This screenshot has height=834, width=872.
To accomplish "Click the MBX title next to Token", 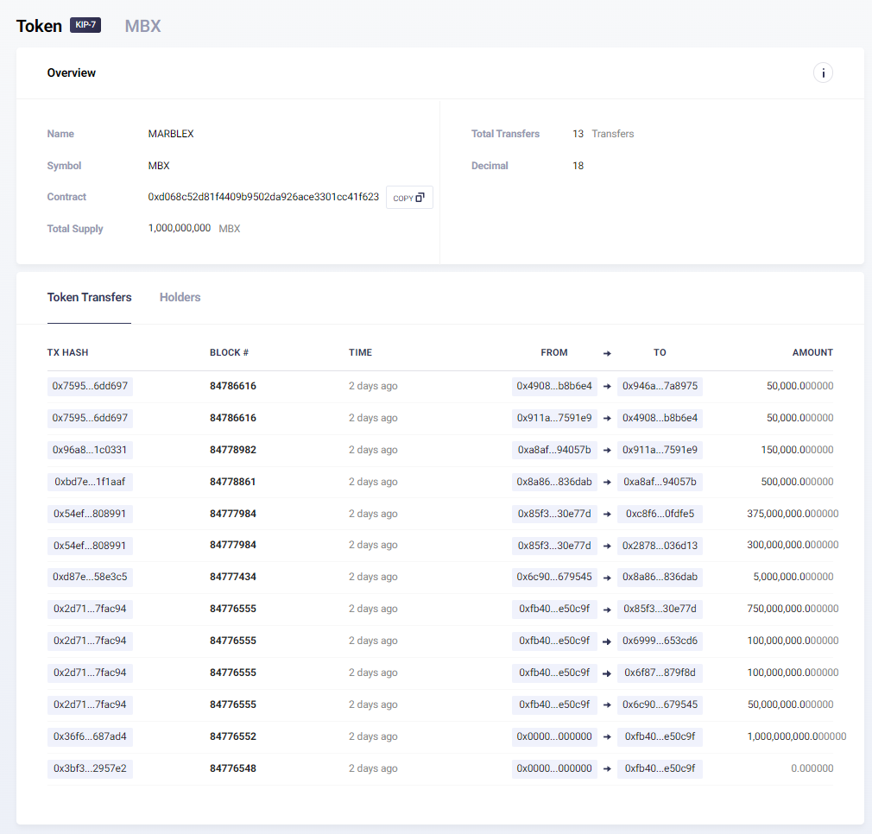I will click(142, 26).
